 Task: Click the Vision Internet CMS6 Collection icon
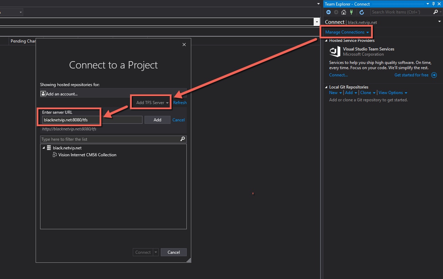[x=55, y=155]
